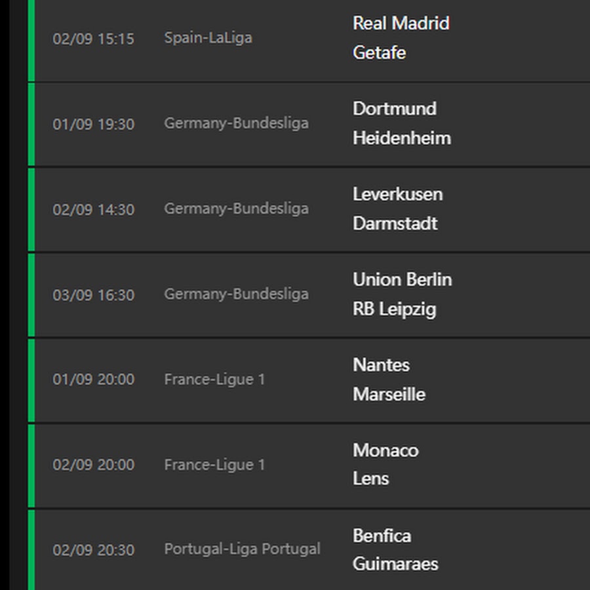Viewport: 590px width, 590px height.
Task: Click the 03/09 16:30 match time
Action: tap(93, 295)
